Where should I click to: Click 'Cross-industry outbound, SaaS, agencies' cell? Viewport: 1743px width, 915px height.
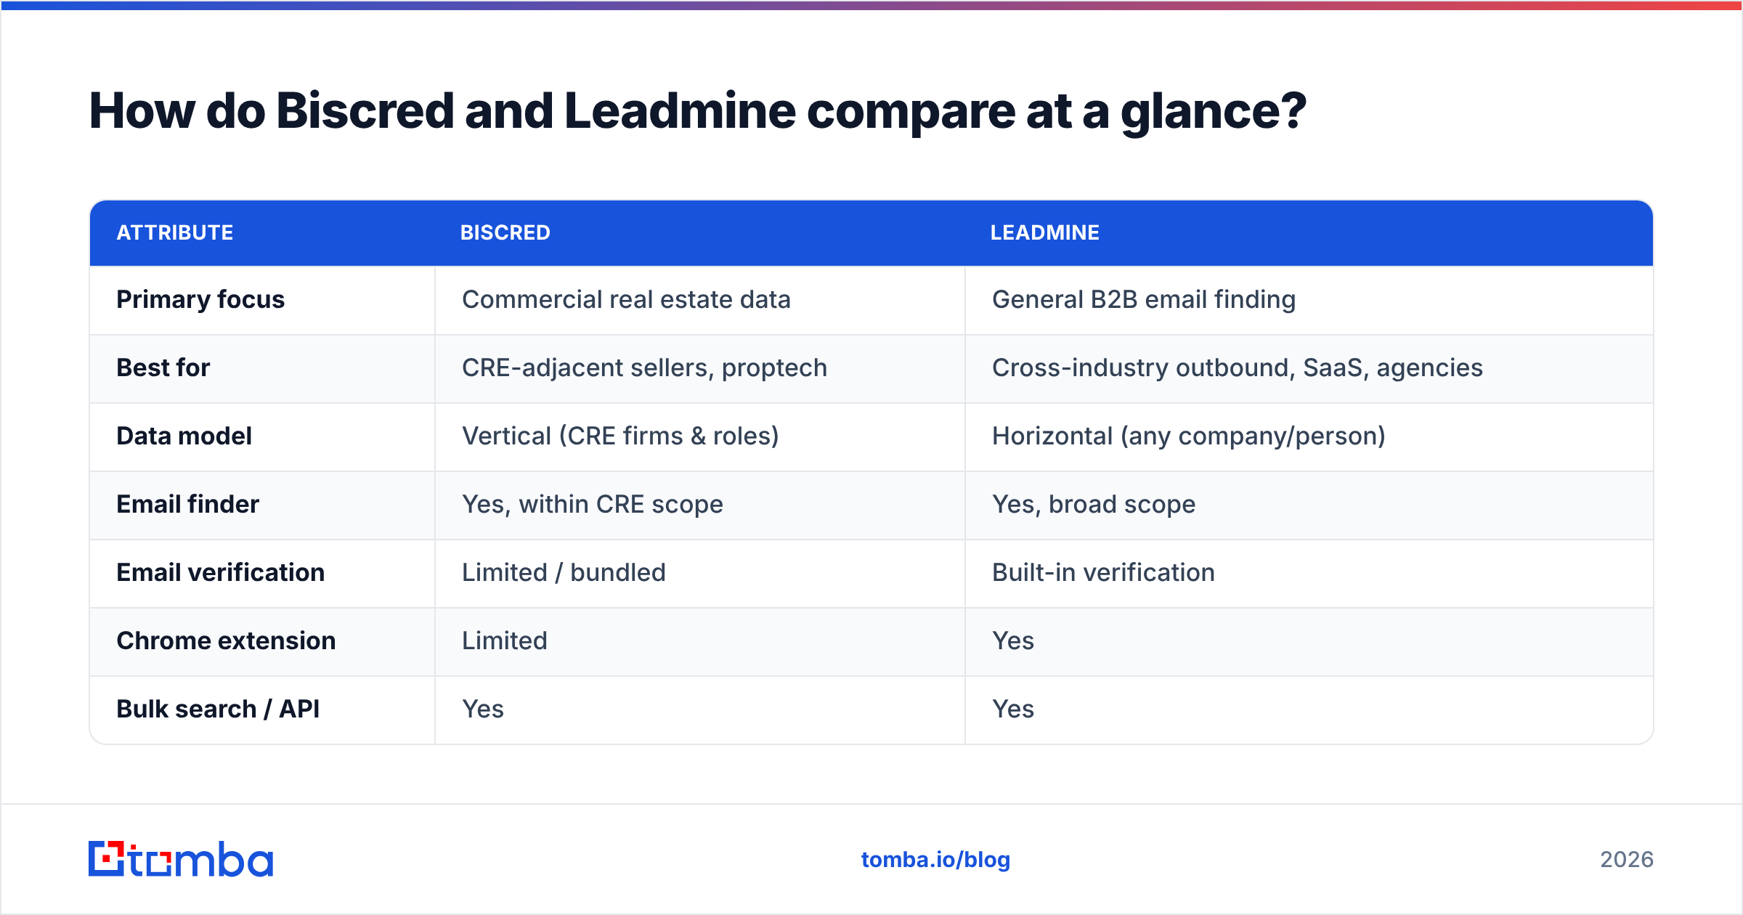pos(1238,368)
